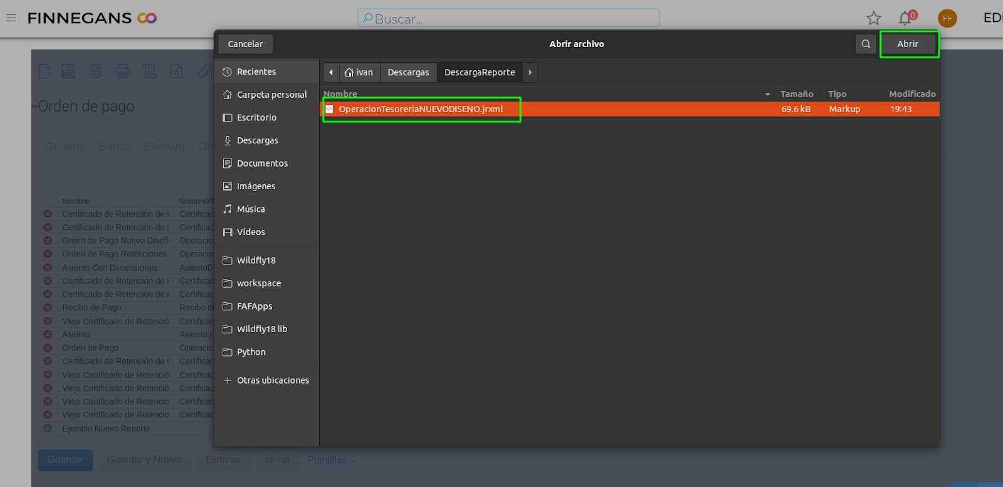
Task: Open the hamburger menu beside Finnegans logo
Action: coord(11,18)
